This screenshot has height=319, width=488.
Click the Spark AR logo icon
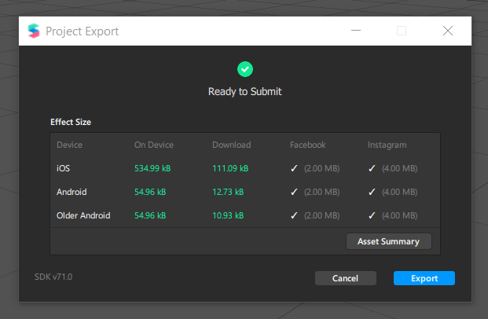(x=34, y=31)
